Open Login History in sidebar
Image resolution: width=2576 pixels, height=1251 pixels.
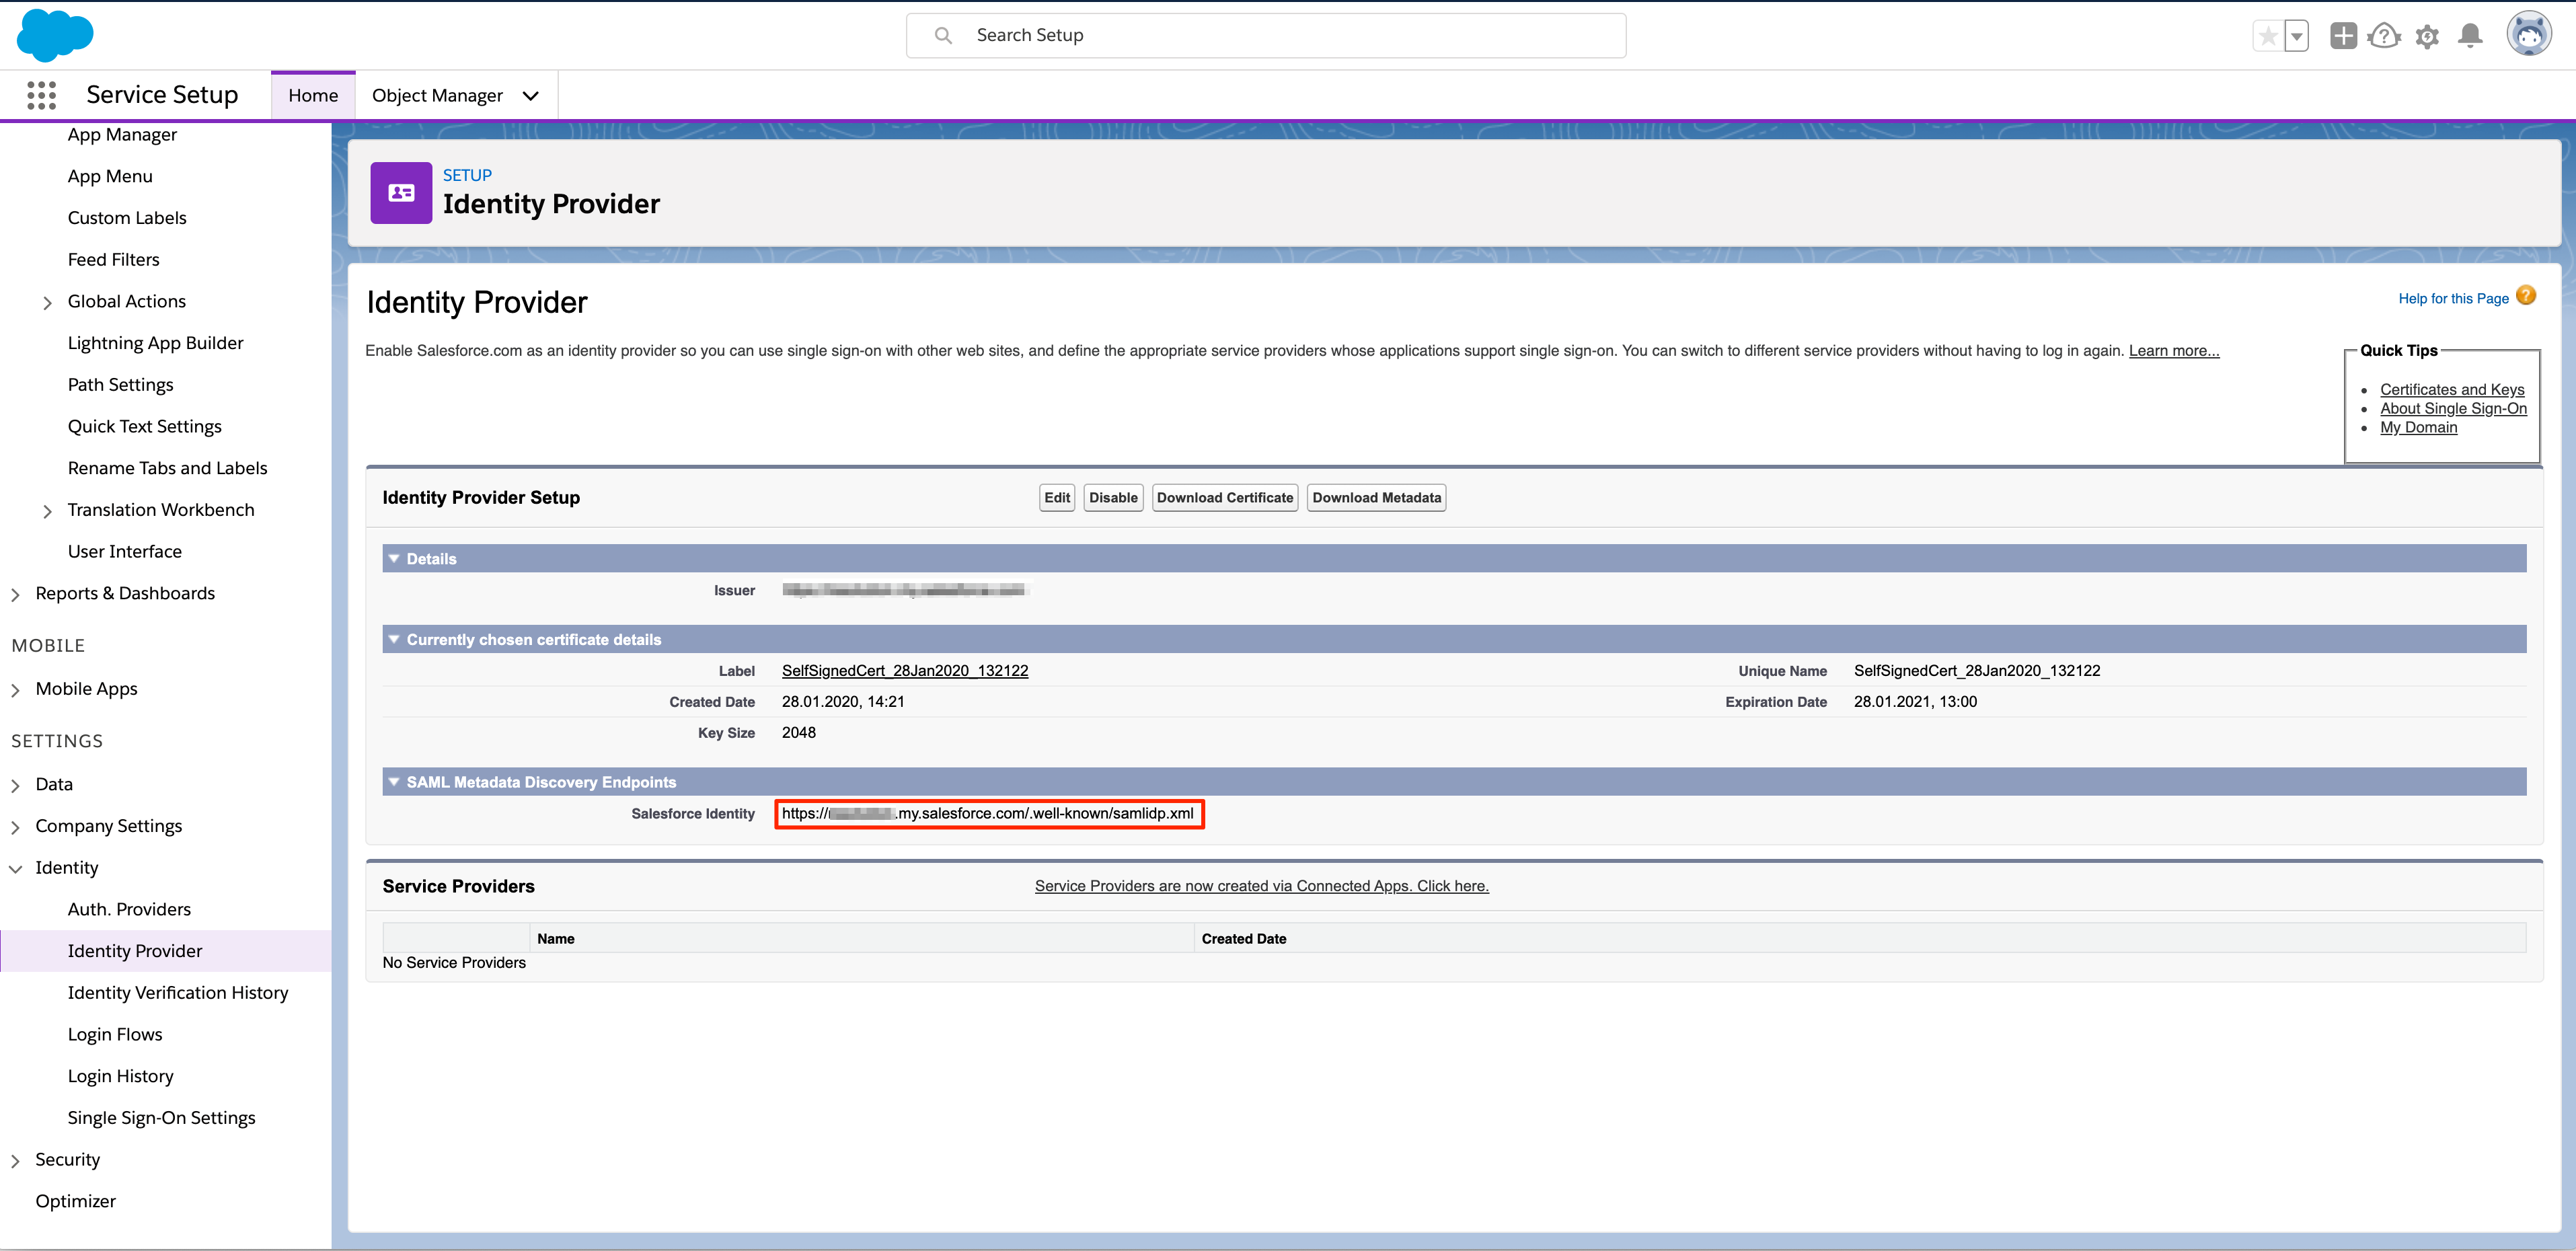tap(121, 1076)
